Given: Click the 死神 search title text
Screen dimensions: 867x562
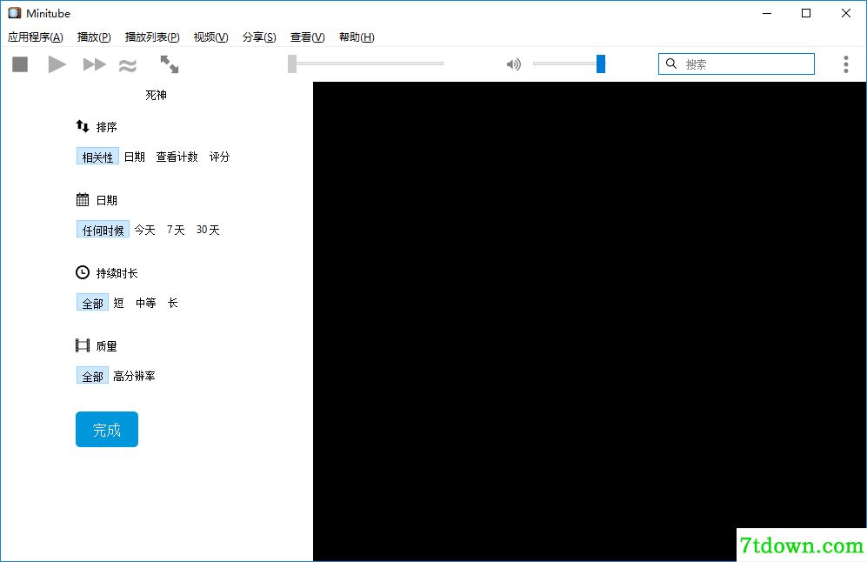Looking at the screenshot, I should 156,95.
